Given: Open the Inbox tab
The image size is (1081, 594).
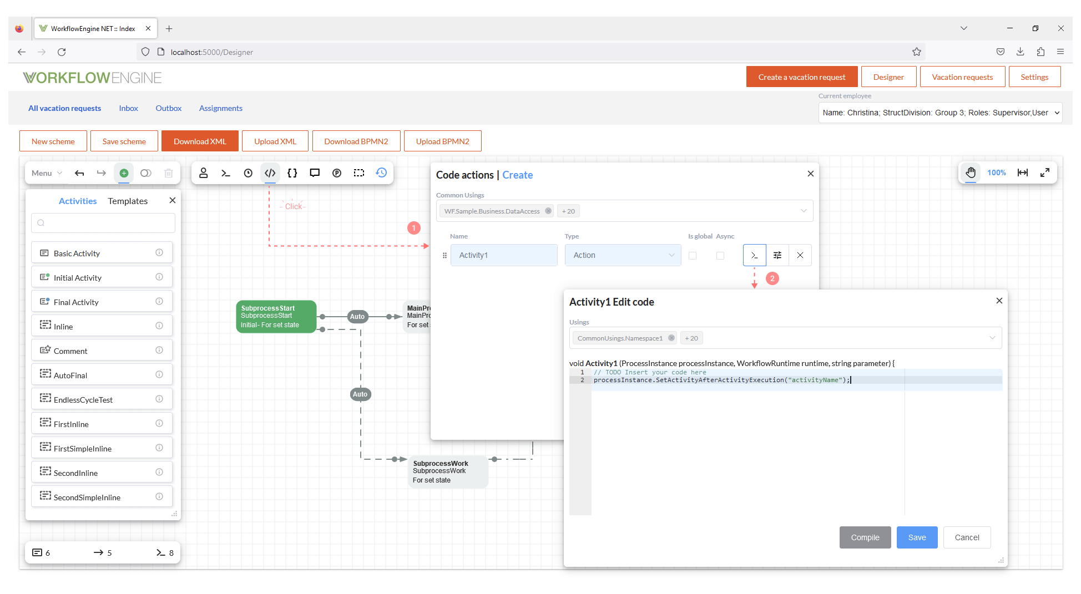Looking at the screenshot, I should pyautogui.click(x=128, y=108).
